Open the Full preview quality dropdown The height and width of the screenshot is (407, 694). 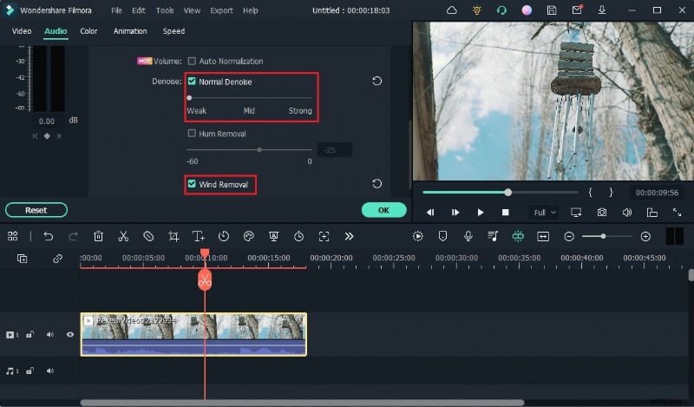[x=545, y=212]
